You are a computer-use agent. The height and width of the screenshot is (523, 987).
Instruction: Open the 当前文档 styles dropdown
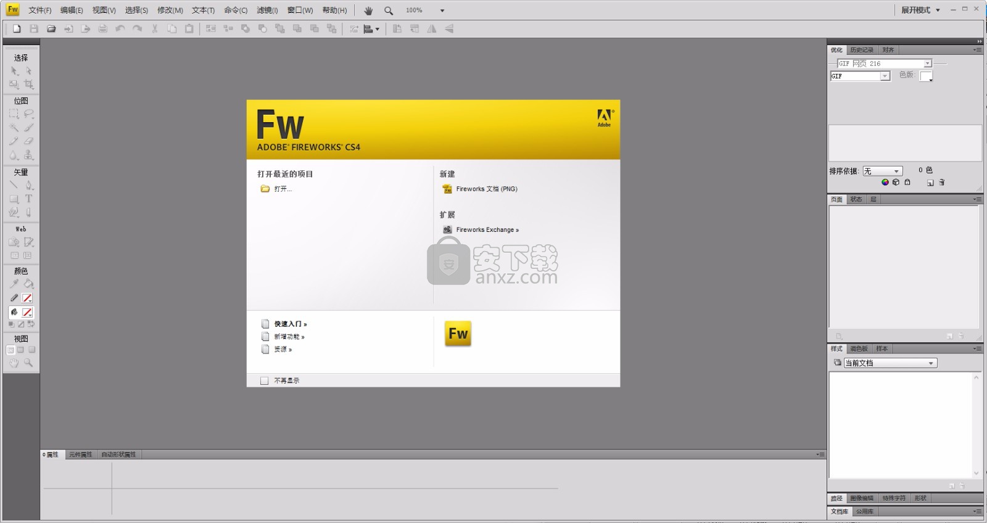890,363
